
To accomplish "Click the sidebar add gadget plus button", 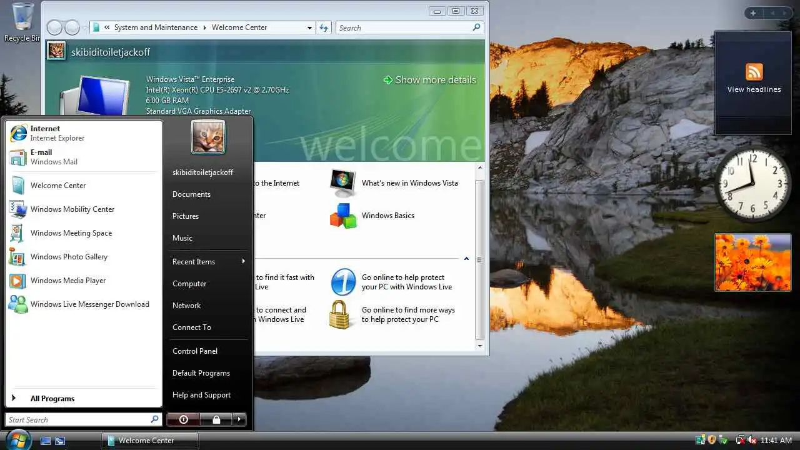I will click(753, 13).
